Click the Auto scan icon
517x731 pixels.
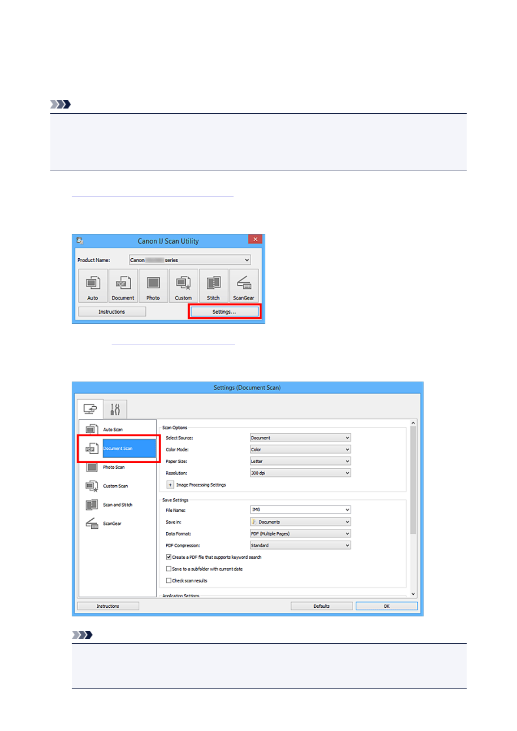[93, 286]
